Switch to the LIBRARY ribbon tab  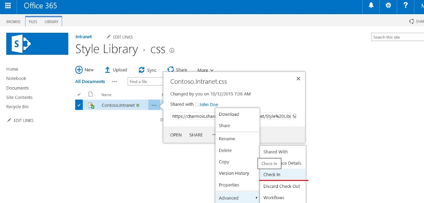click(52, 22)
